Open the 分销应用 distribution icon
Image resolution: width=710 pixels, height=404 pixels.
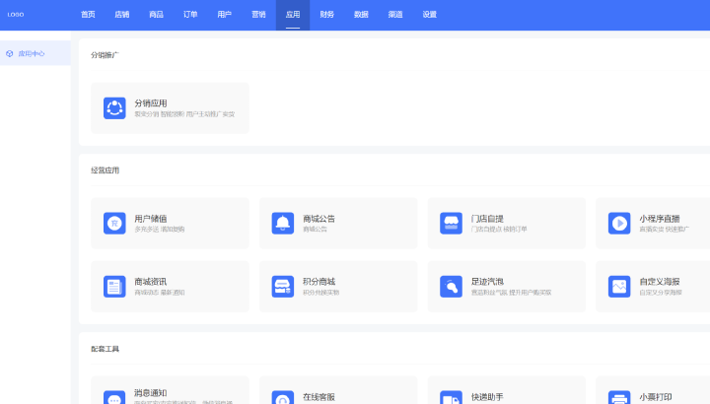tap(114, 108)
